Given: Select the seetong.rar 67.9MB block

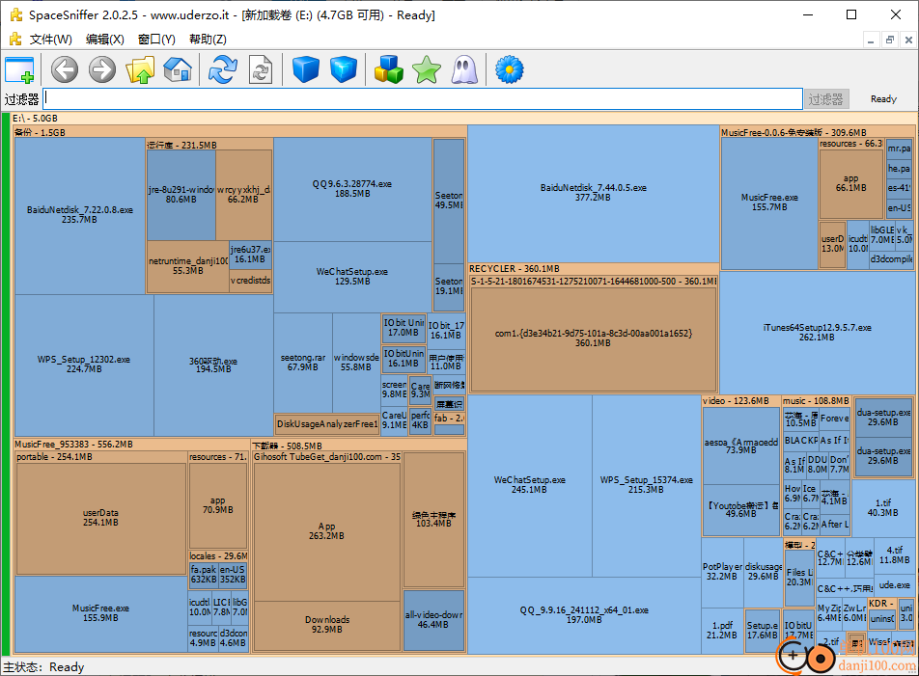Looking at the screenshot, I should (303, 363).
